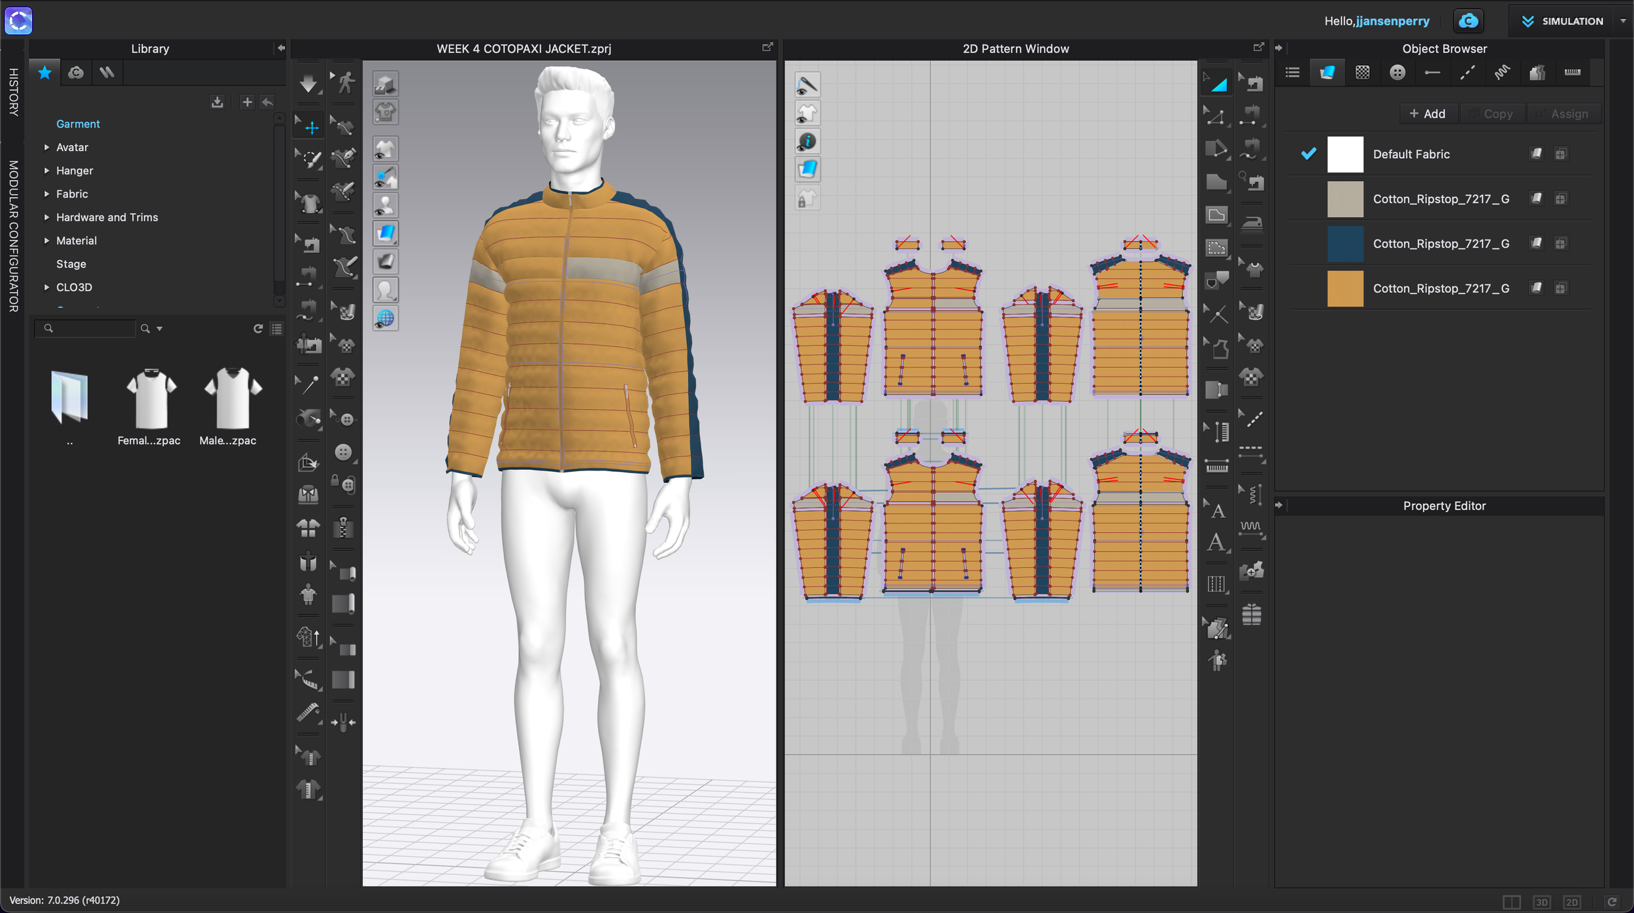Screen dimensions: 1634x913
Task: Open the Button tab in Object Browser
Action: coord(1397,73)
